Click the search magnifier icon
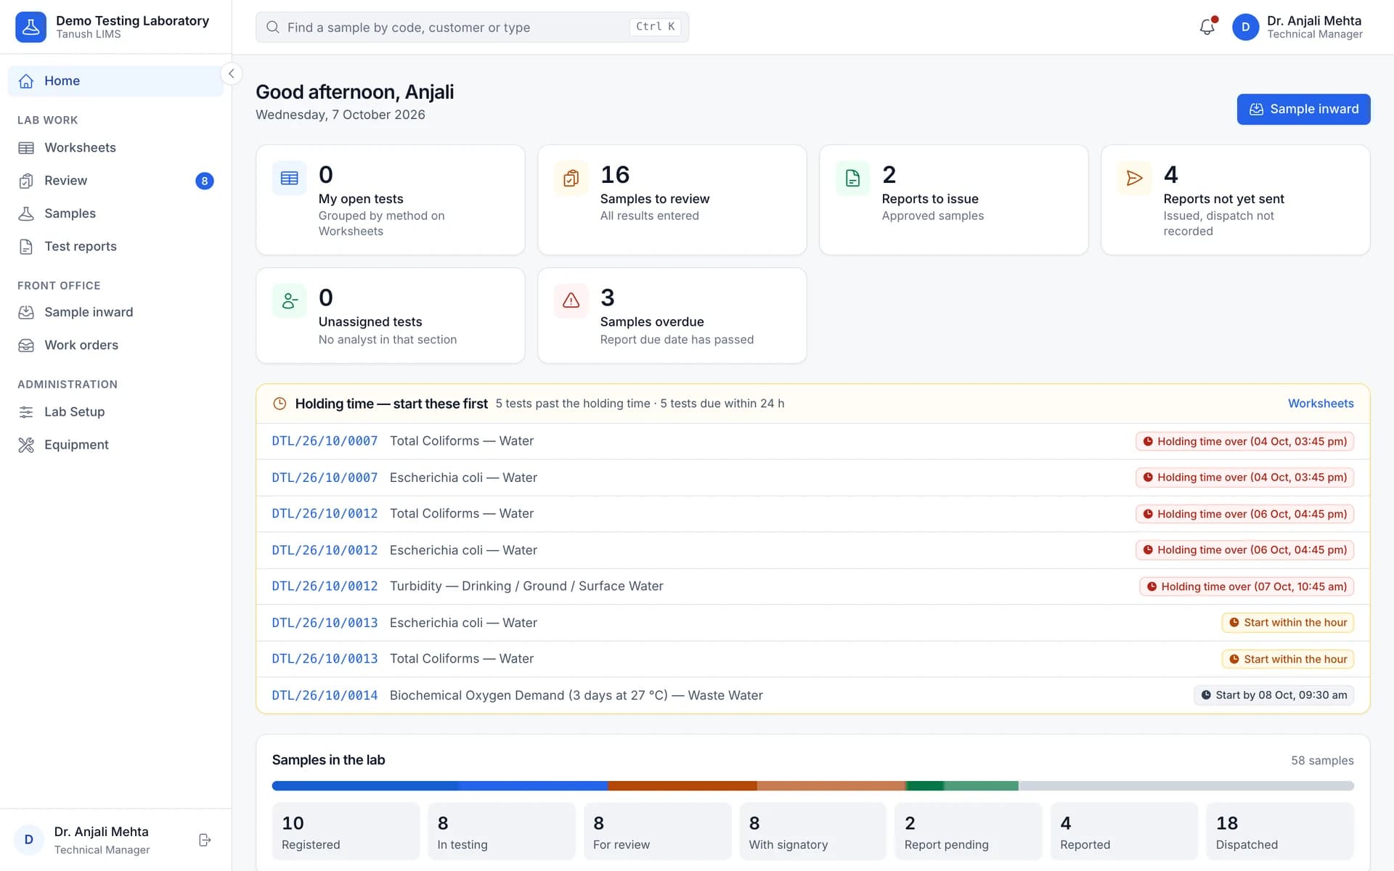1394x871 pixels. tap(273, 27)
